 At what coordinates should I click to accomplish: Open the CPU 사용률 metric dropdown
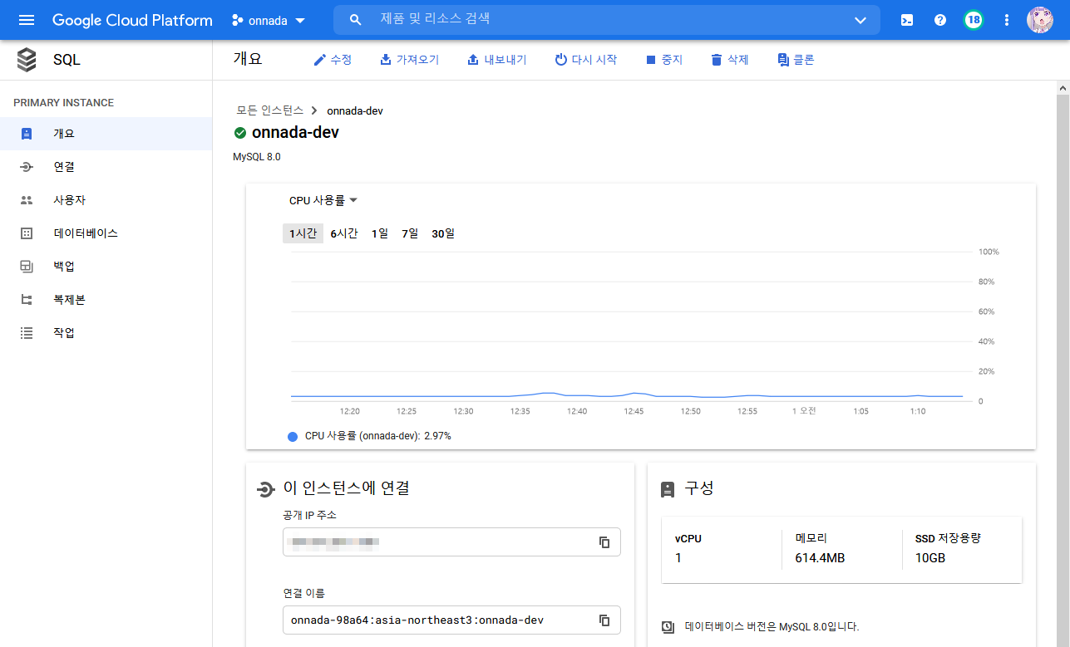pyautogui.click(x=323, y=200)
